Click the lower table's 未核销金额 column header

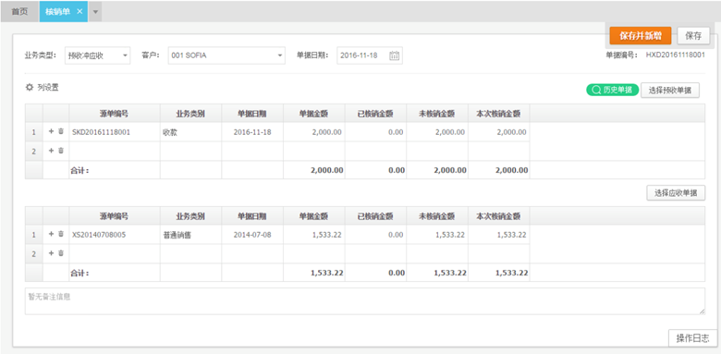pyautogui.click(x=437, y=216)
